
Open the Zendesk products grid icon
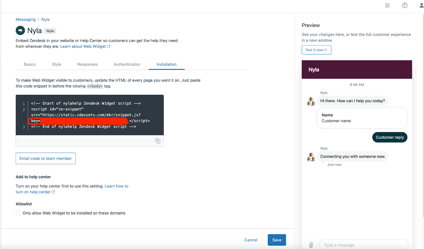tap(387, 5)
